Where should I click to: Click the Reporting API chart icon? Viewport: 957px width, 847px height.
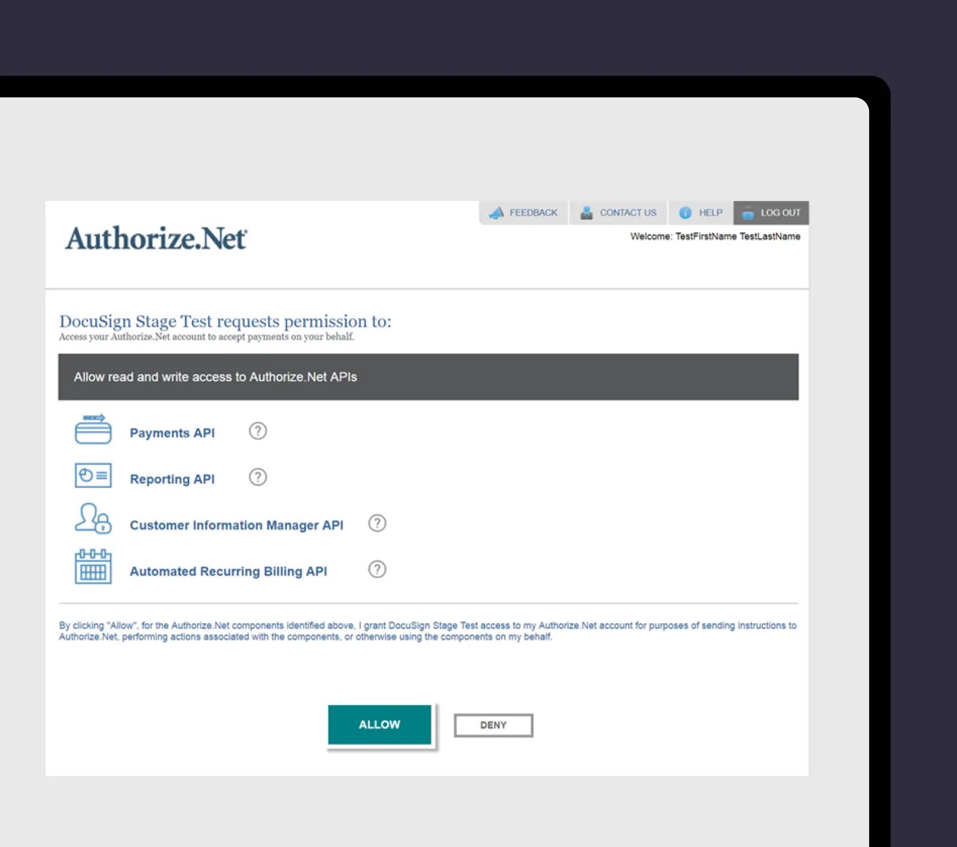[x=93, y=476]
